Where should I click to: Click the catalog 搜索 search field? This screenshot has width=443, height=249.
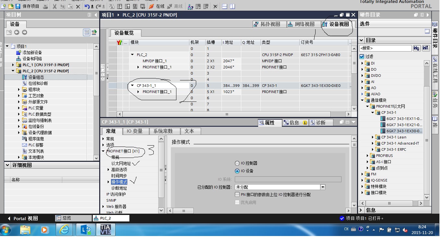pos(386,48)
